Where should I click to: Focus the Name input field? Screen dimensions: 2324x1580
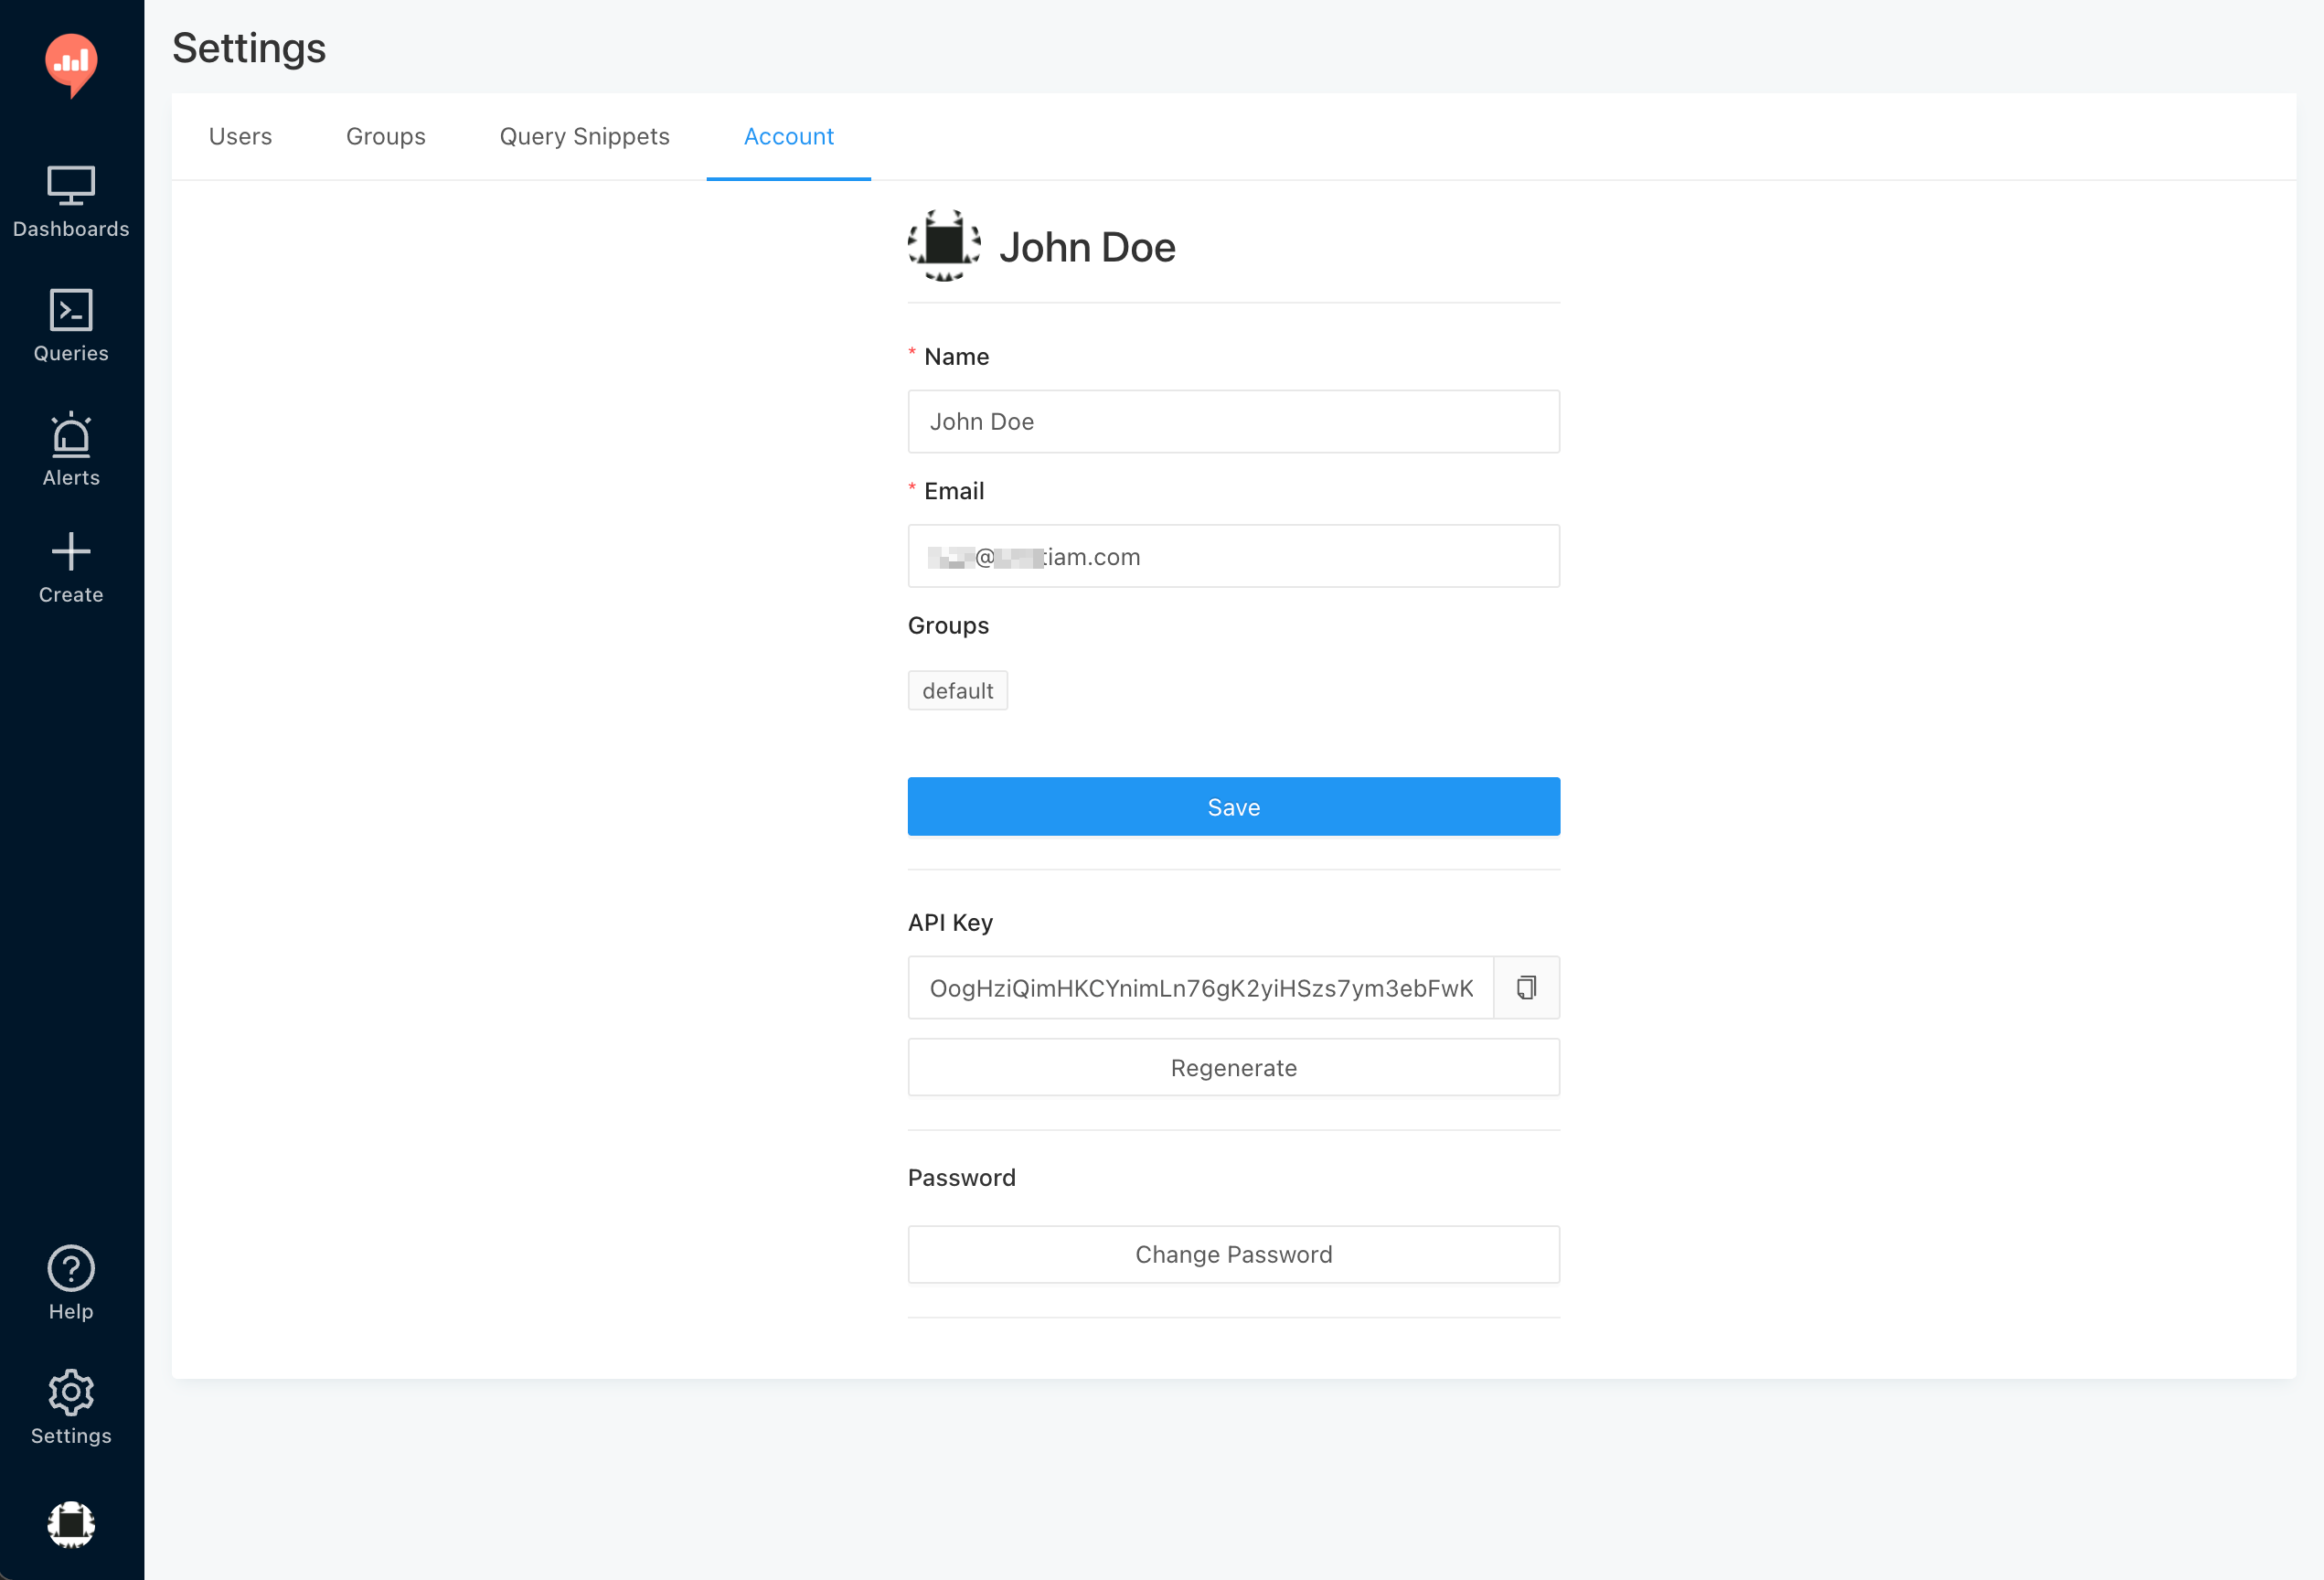[1234, 422]
